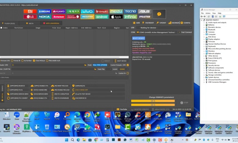Click the [HW] REMOVE ID button

[98, 98]
